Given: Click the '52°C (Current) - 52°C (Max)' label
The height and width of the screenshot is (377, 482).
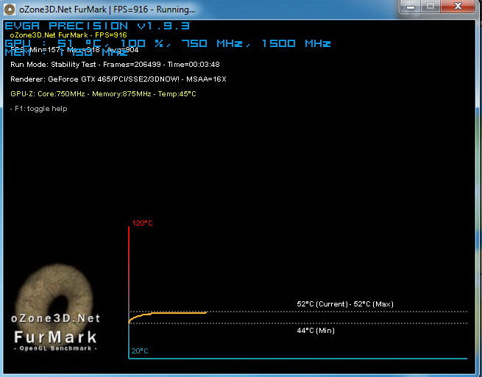Looking at the screenshot, I should click(x=345, y=304).
